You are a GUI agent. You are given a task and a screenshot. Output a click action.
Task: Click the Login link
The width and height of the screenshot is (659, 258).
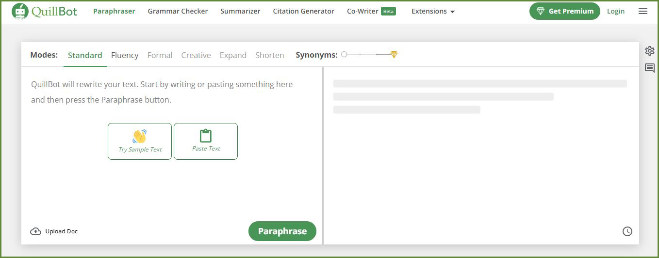616,11
